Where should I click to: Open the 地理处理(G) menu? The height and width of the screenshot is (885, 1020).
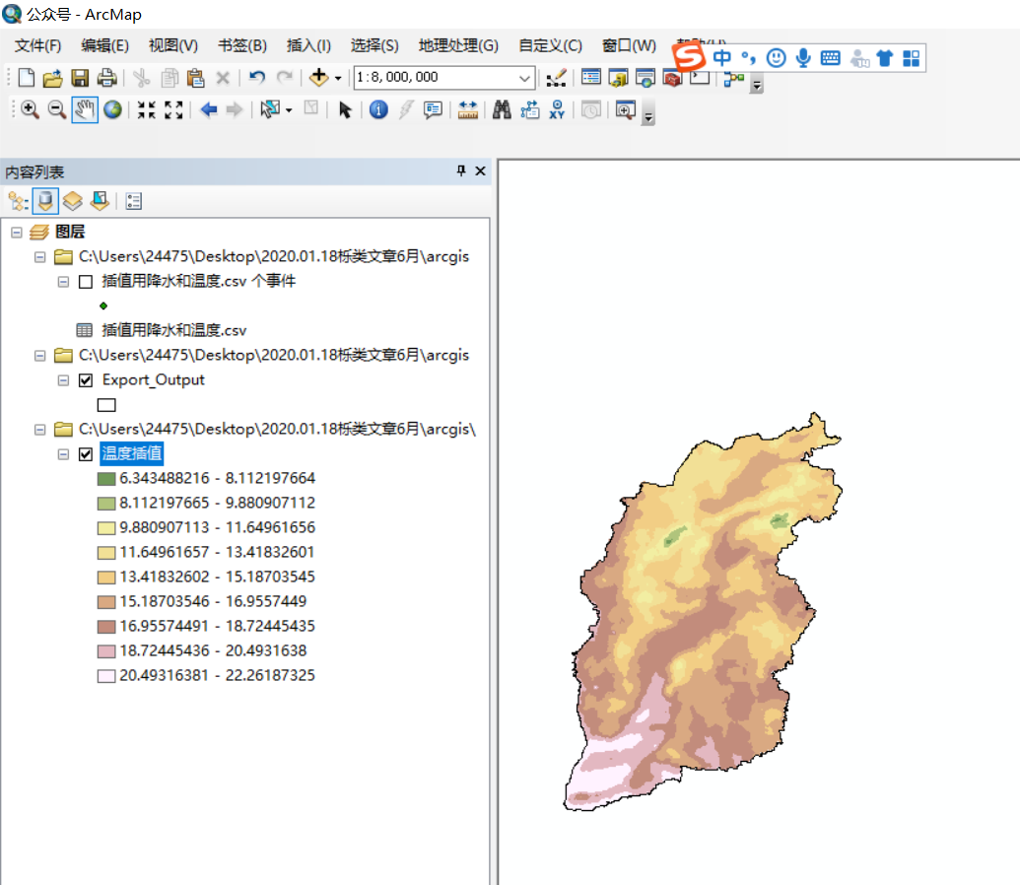click(x=458, y=45)
